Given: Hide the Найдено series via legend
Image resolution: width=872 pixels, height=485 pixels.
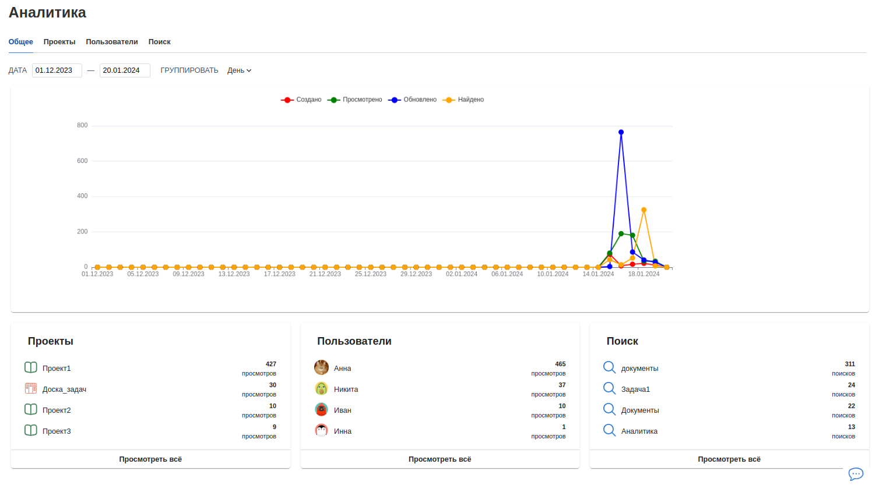Looking at the screenshot, I should tap(463, 100).
